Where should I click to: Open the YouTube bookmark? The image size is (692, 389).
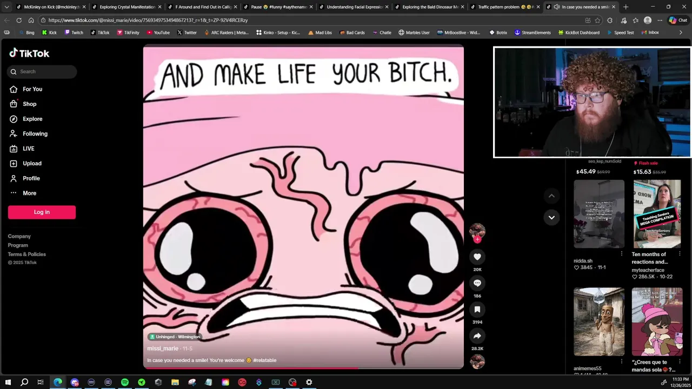tap(157, 32)
